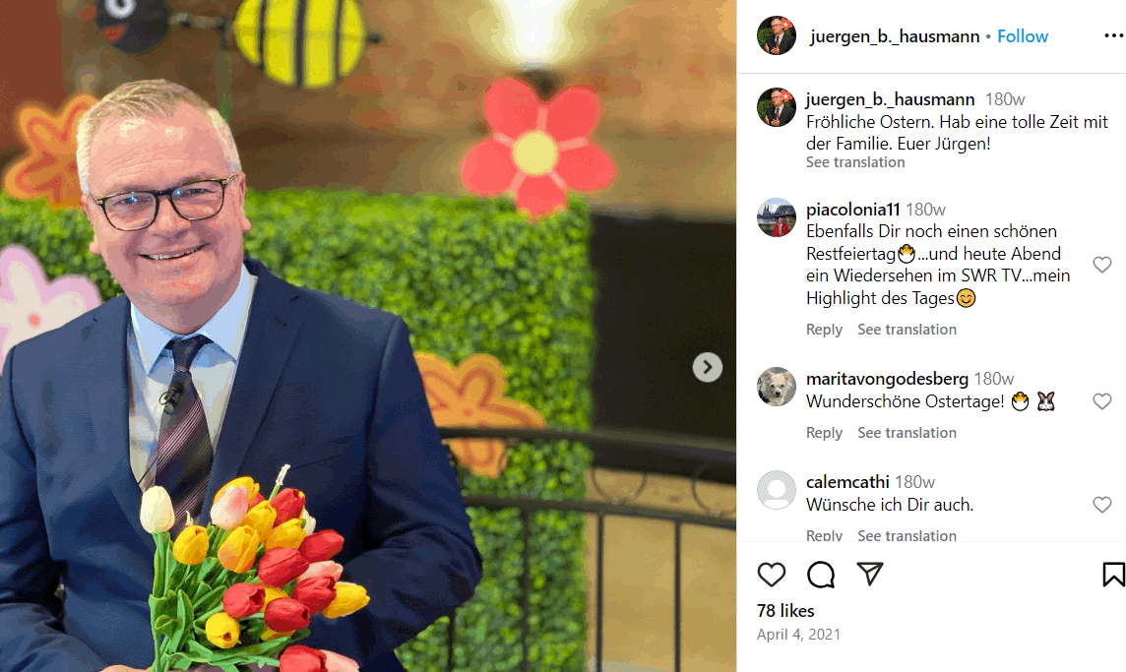Open maritavongodesberg's profile avatar
Screen dimensions: 1126x672
(x=777, y=387)
